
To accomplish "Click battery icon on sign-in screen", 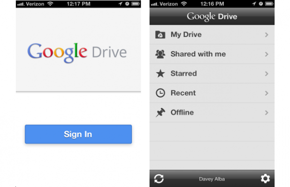I will (x=136, y=4).
